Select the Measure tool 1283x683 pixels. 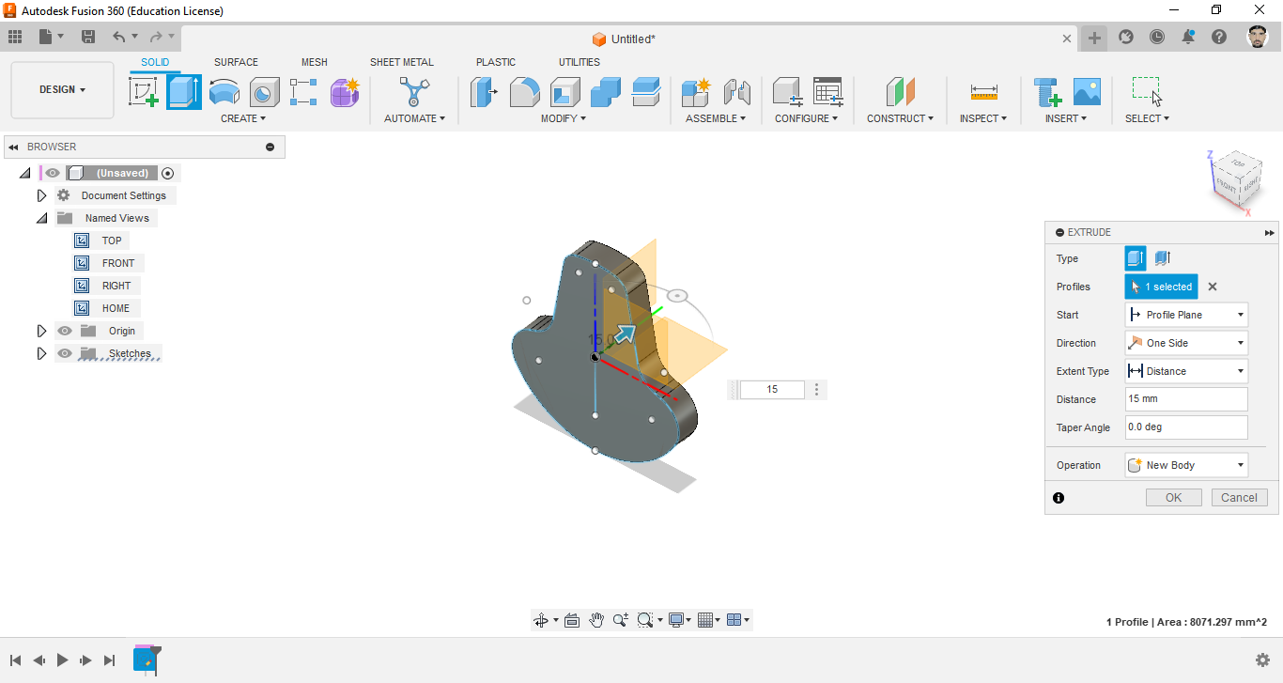[x=983, y=92]
